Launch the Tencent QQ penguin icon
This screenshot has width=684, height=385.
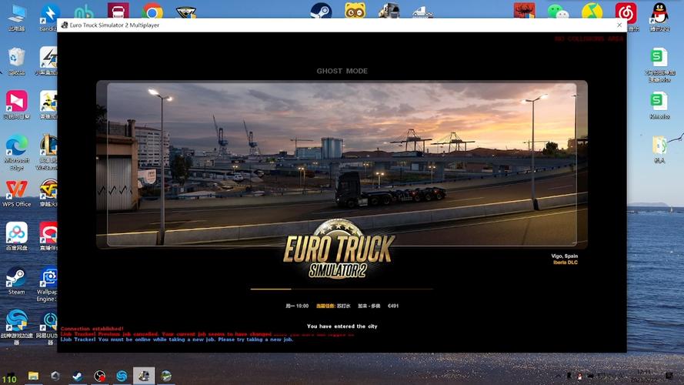pyautogui.click(x=659, y=17)
